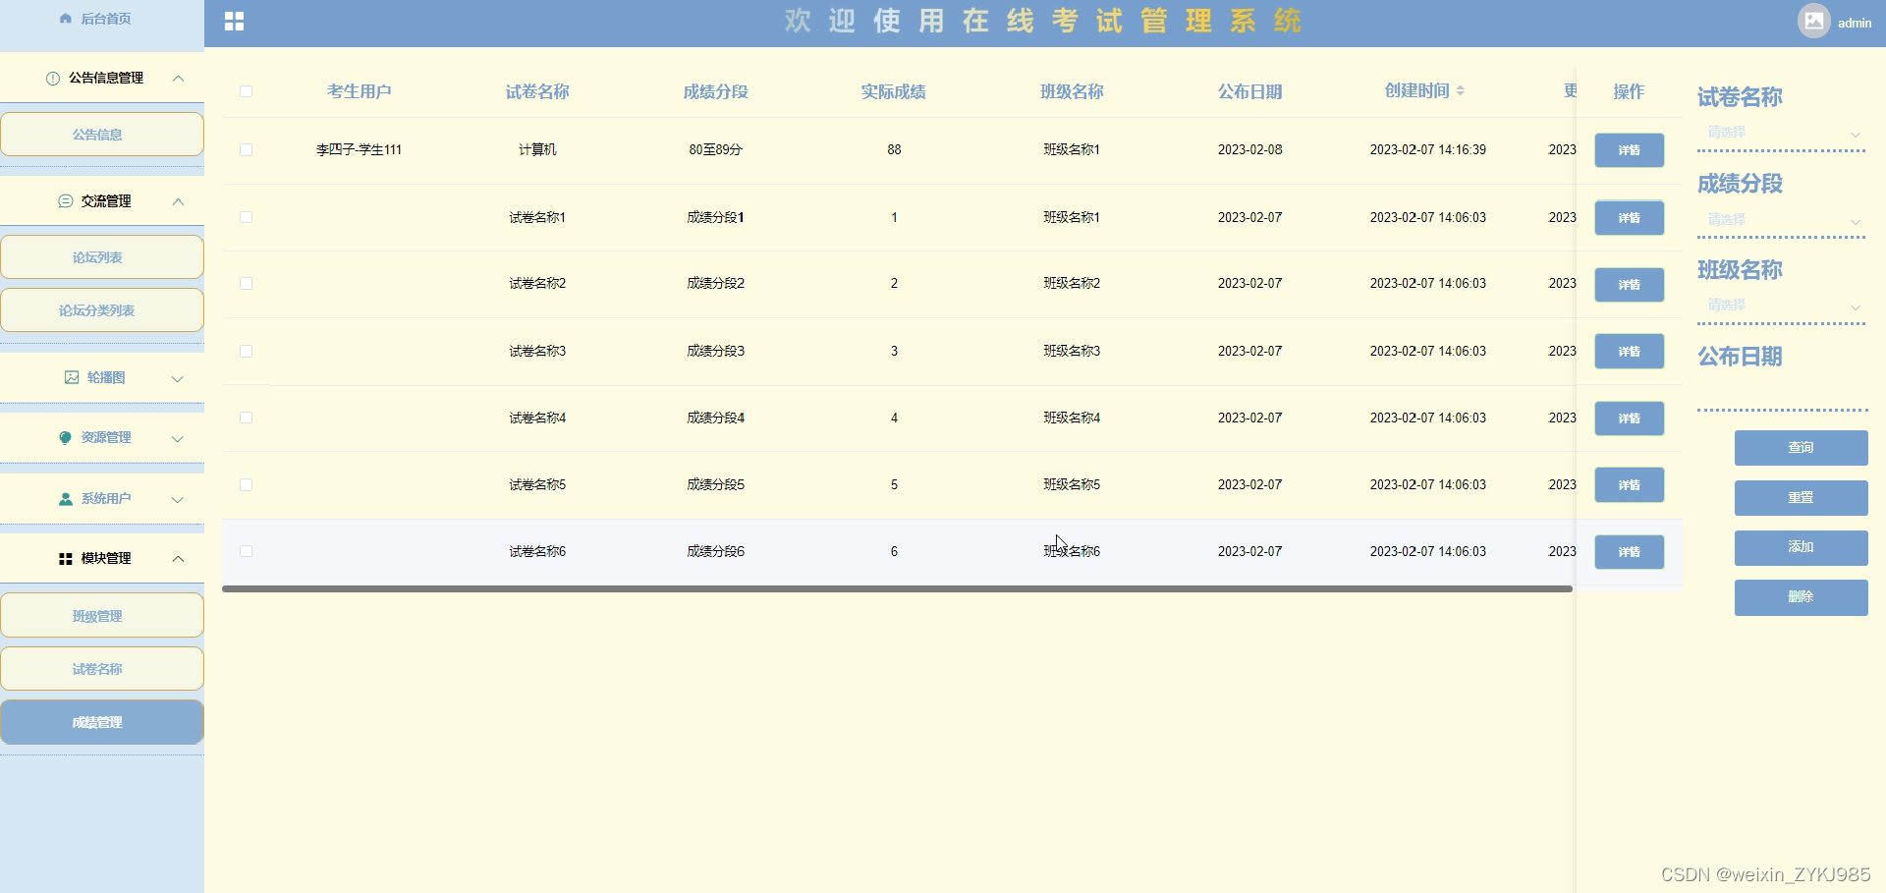Viewport: 1886px width, 893px height.
Task: Open the 成绩分段 filter dropdown
Action: 1781,219
